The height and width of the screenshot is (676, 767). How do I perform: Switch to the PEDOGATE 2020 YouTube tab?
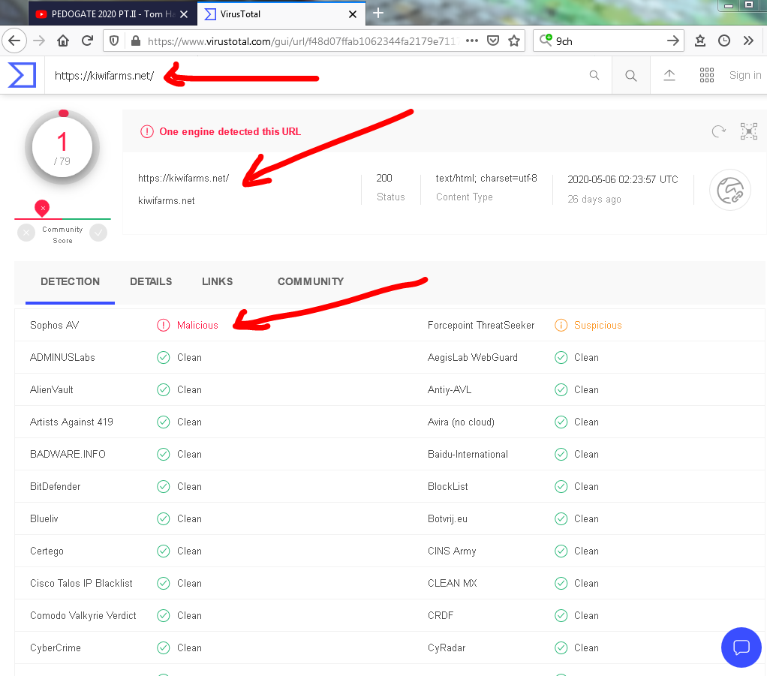tap(113, 14)
